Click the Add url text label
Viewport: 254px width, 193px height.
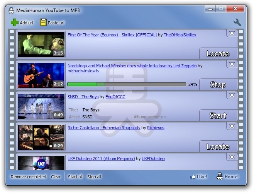click(x=26, y=23)
